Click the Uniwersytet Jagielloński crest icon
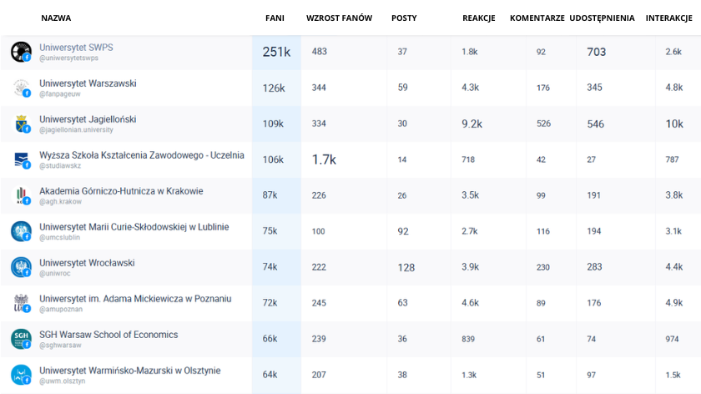This screenshot has height=394, width=701. (x=21, y=124)
